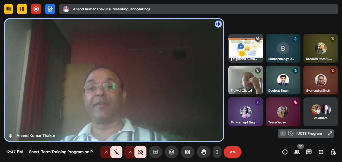The width and height of the screenshot is (342, 162).
Task: Open the chat messages panel
Action: [x=309, y=152]
